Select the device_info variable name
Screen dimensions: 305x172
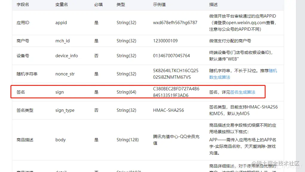67,56
